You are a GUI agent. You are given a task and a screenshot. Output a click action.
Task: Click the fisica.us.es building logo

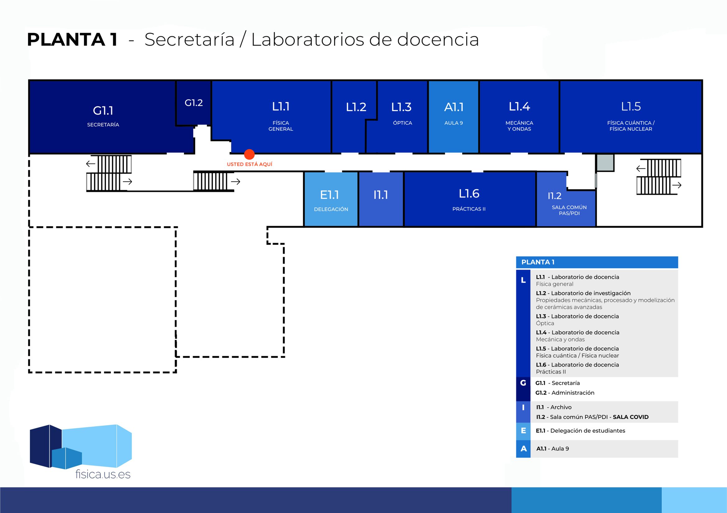[x=81, y=447]
